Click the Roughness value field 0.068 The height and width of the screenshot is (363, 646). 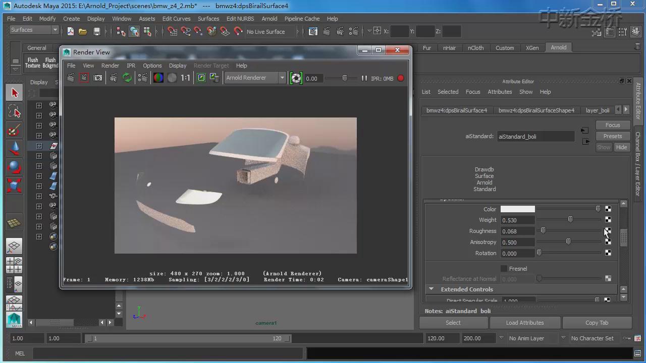coord(517,231)
